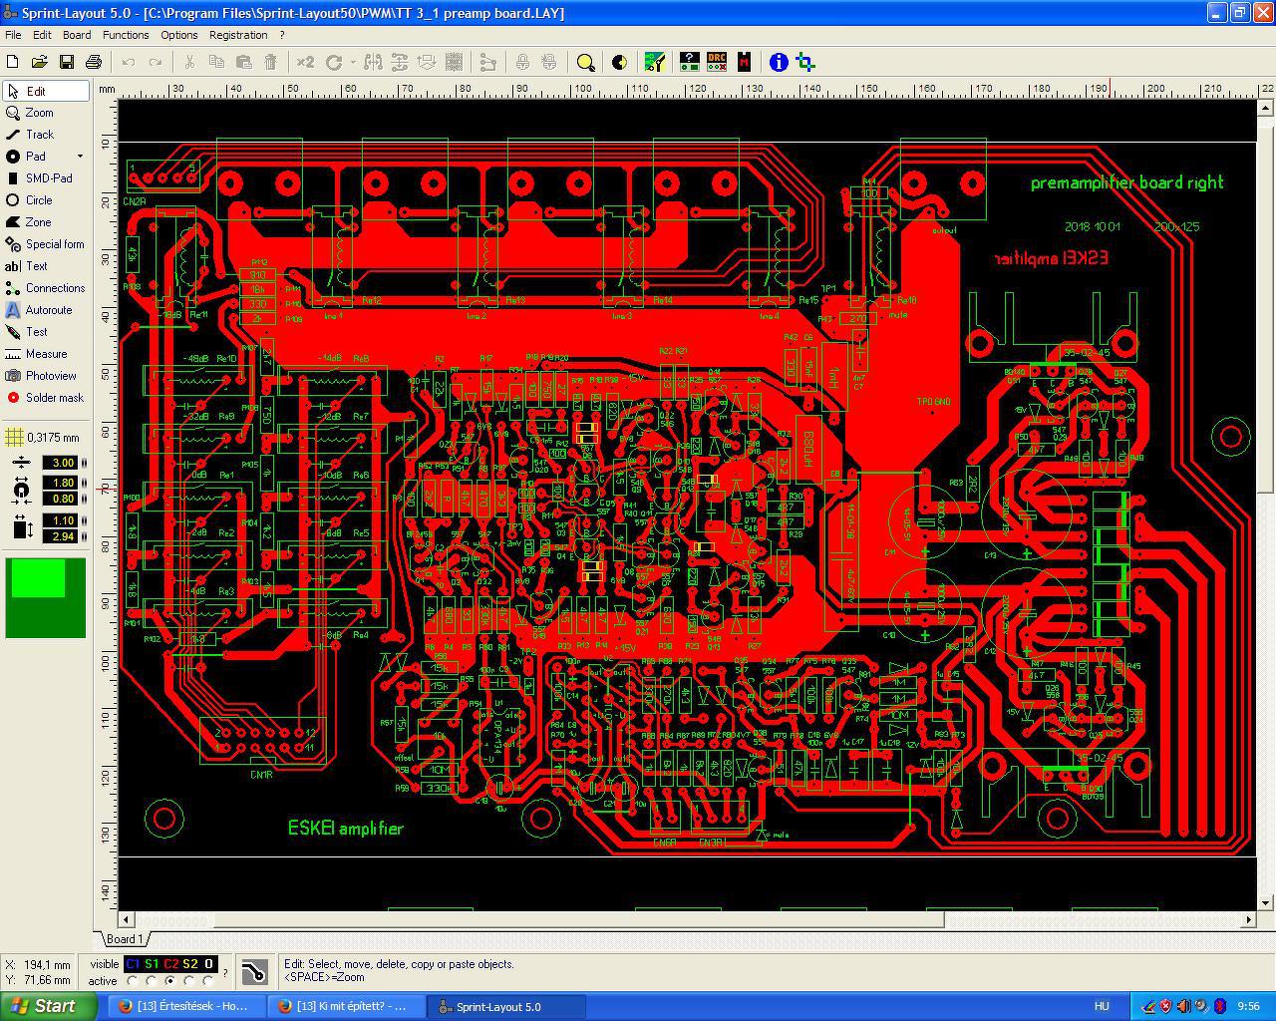Image resolution: width=1276 pixels, height=1021 pixels.
Task: Select the Pad tool
Action: coord(38,157)
